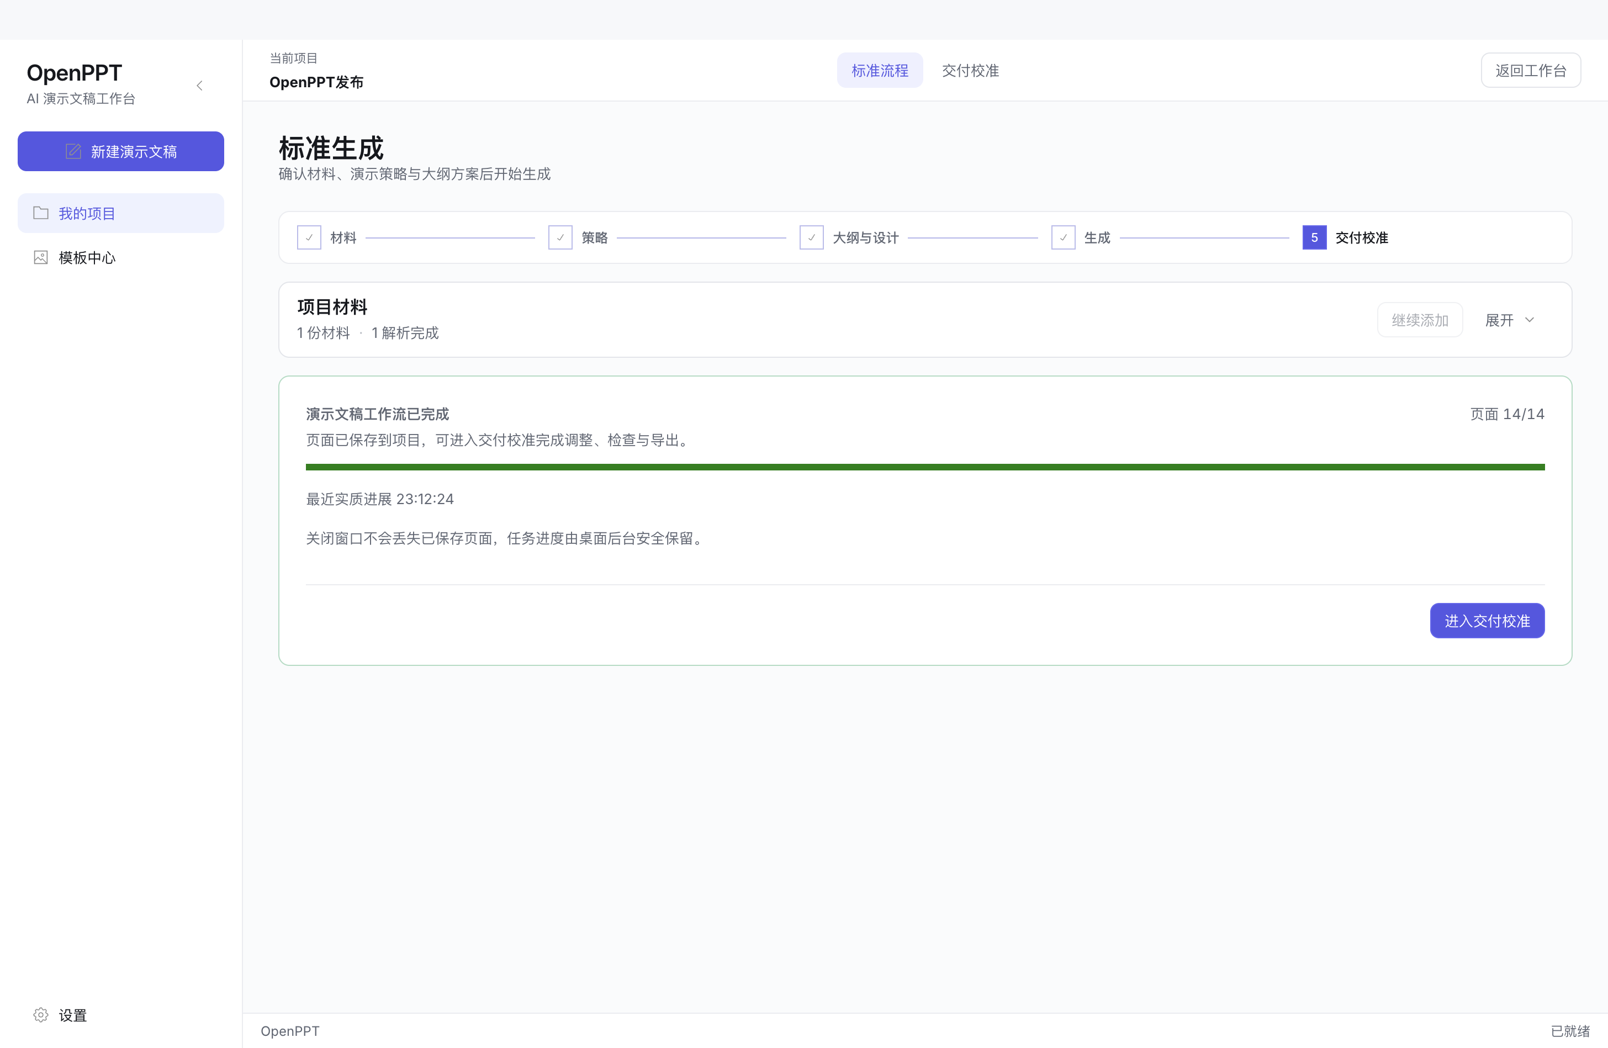Image resolution: width=1608 pixels, height=1048 pixels.
Task: Click the 材料 step label
Action: [x=343, y=237]
